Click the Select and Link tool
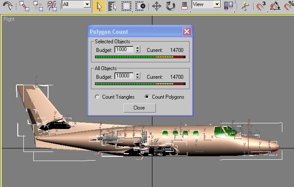 click(24, 6)
